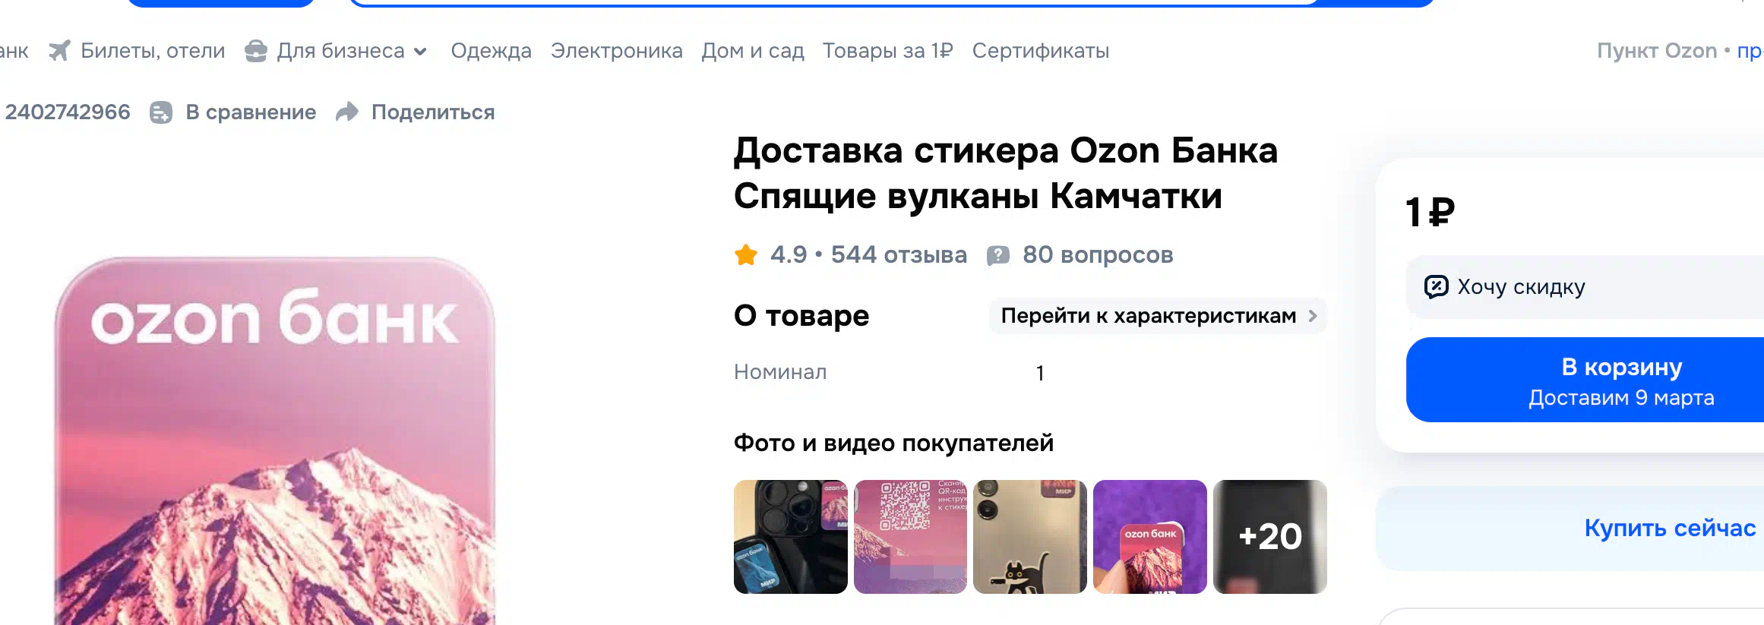Image resolution: width=1764 pixels, height=625 pixels.
Task: Click the orange rating star icon
Action: pos(746,255)
